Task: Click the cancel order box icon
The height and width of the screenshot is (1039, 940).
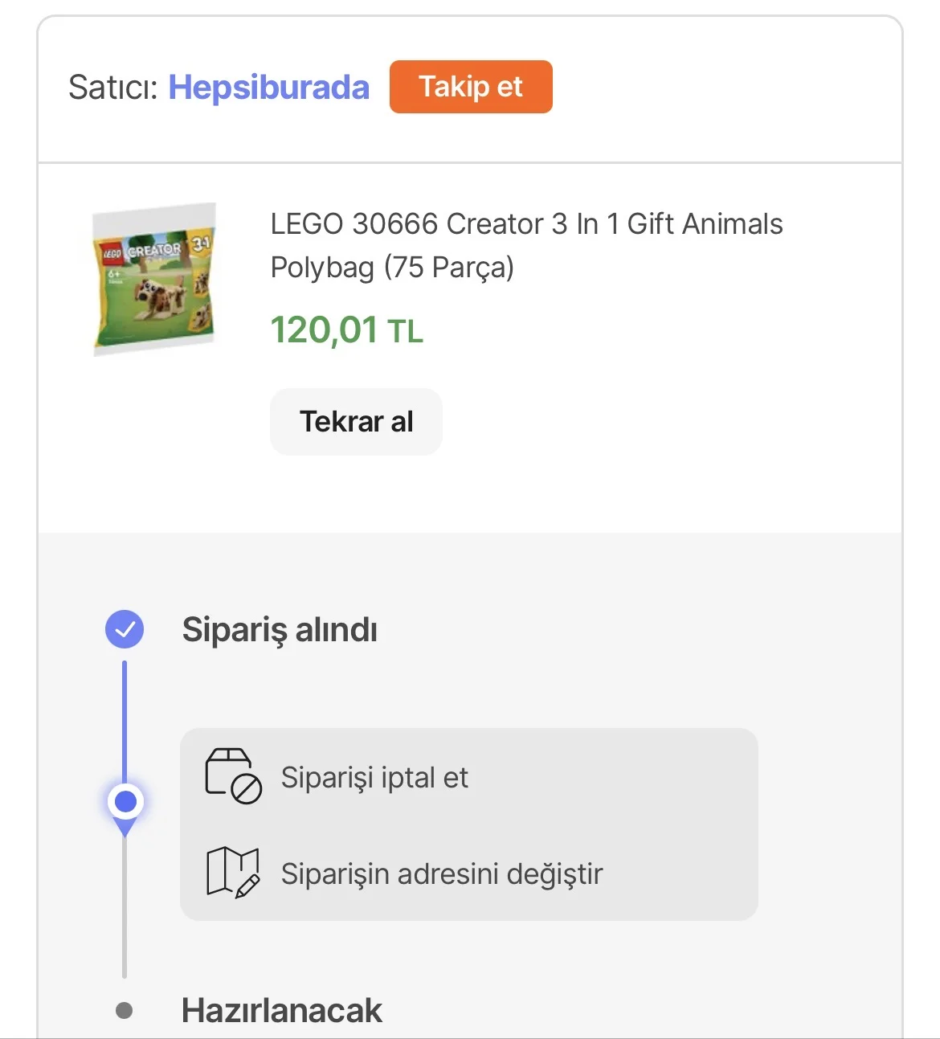Action: (x=233, y=776)
